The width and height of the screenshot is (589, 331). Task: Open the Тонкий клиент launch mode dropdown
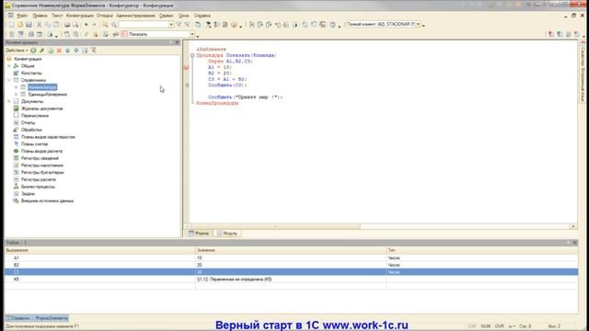pyautogui.click(x=418, y=24)
